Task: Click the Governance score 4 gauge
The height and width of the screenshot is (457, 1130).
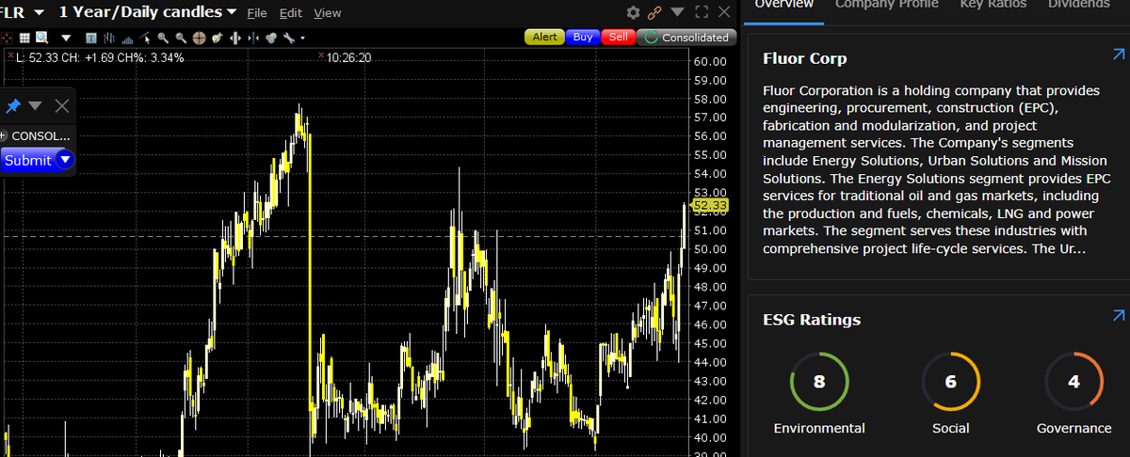Action: coord(1073,382)
